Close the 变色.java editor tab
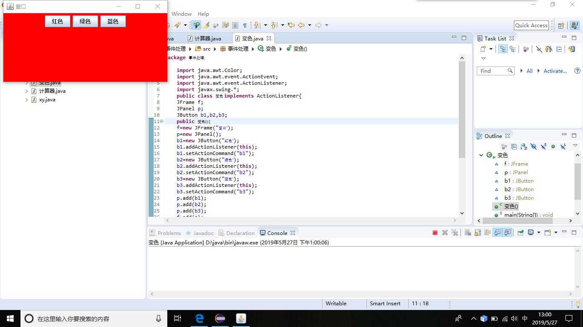Viewport: 583px width, 327px height. point(269,38)
